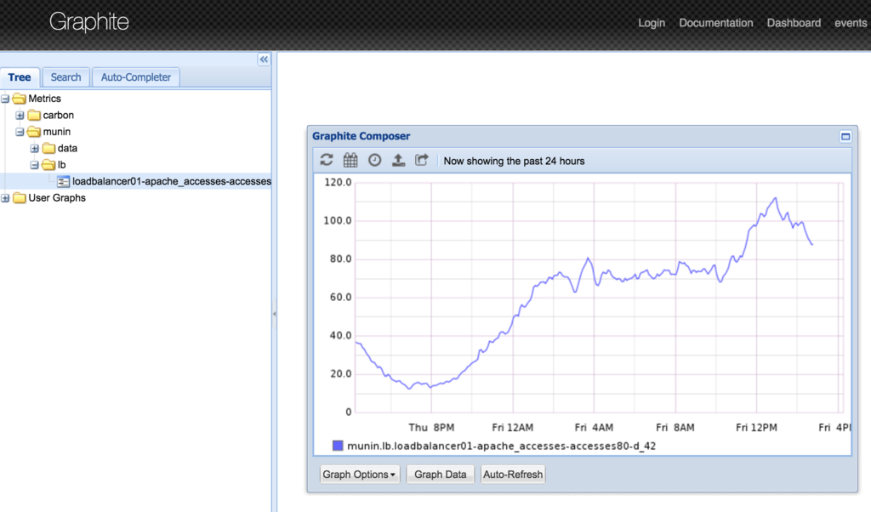Switch to the Auto-Completer tab
Viewport: 871px width, 512px height.
coord(136,77)
